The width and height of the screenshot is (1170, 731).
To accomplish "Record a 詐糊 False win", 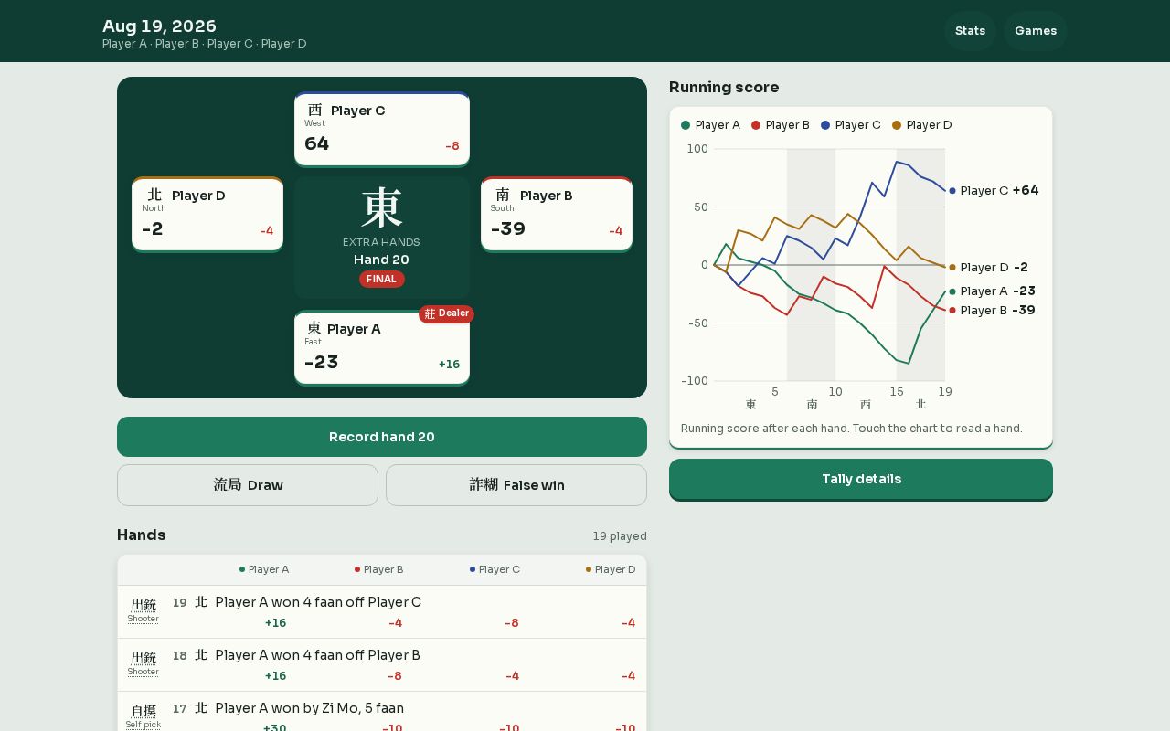I will point(516,485).
